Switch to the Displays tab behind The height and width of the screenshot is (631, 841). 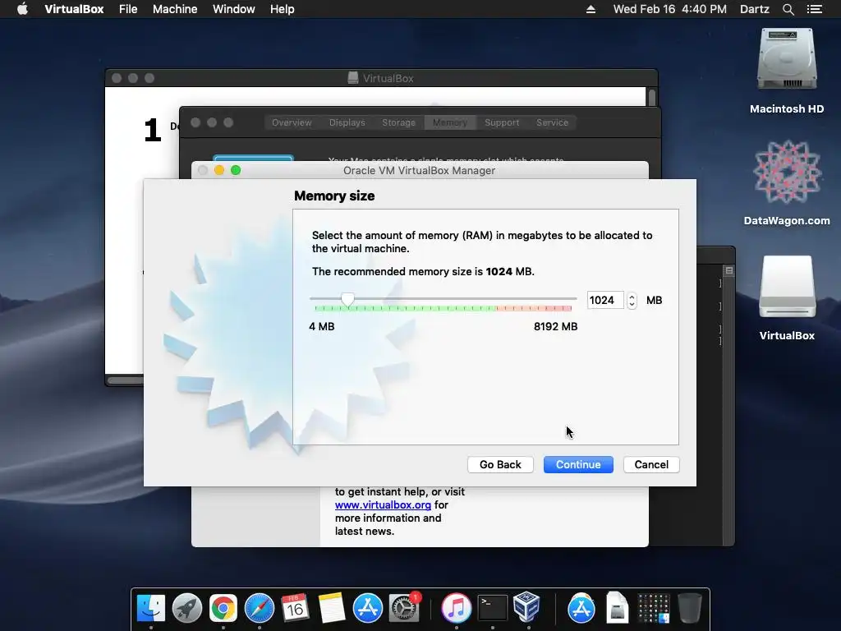tap(347, 122)
